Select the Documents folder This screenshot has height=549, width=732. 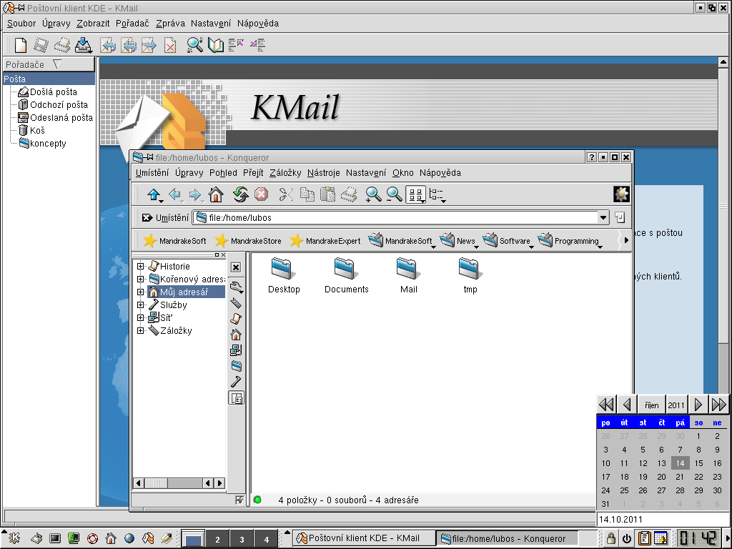pyautogui.click(x=347, y=275)
